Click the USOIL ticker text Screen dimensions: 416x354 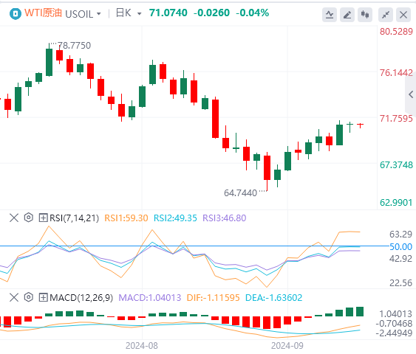[x=79, y=14]
